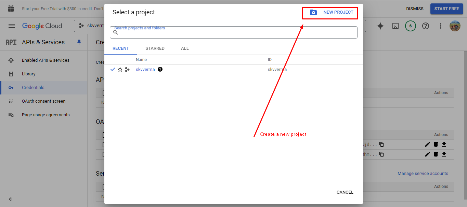Open the notifications badge showing 6
Screen dimensions: 467x207
click(x=411, y=26)
